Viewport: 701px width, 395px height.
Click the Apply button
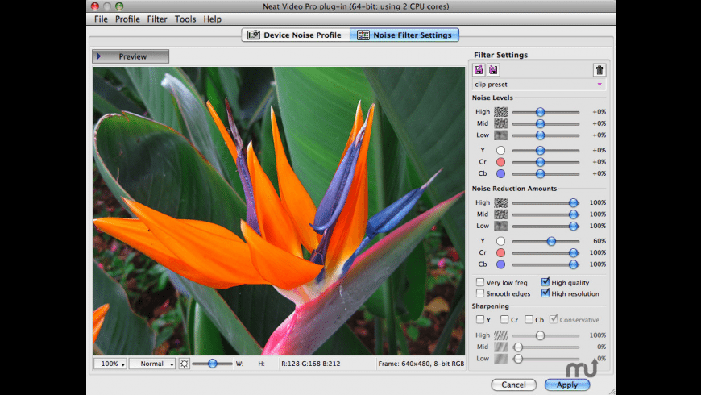567,385
